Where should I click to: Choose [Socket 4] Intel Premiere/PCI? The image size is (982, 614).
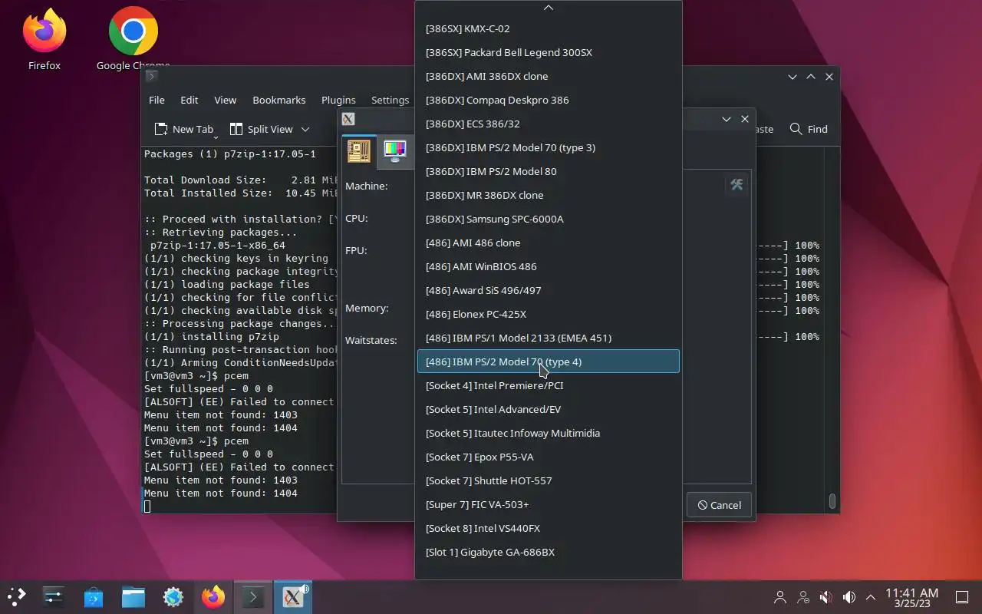[x=548, y=385]
